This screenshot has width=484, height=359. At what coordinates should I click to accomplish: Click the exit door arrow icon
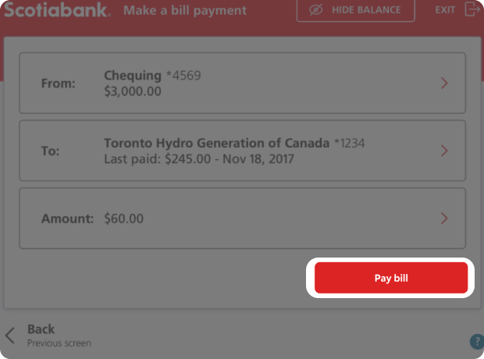(472, 10)
